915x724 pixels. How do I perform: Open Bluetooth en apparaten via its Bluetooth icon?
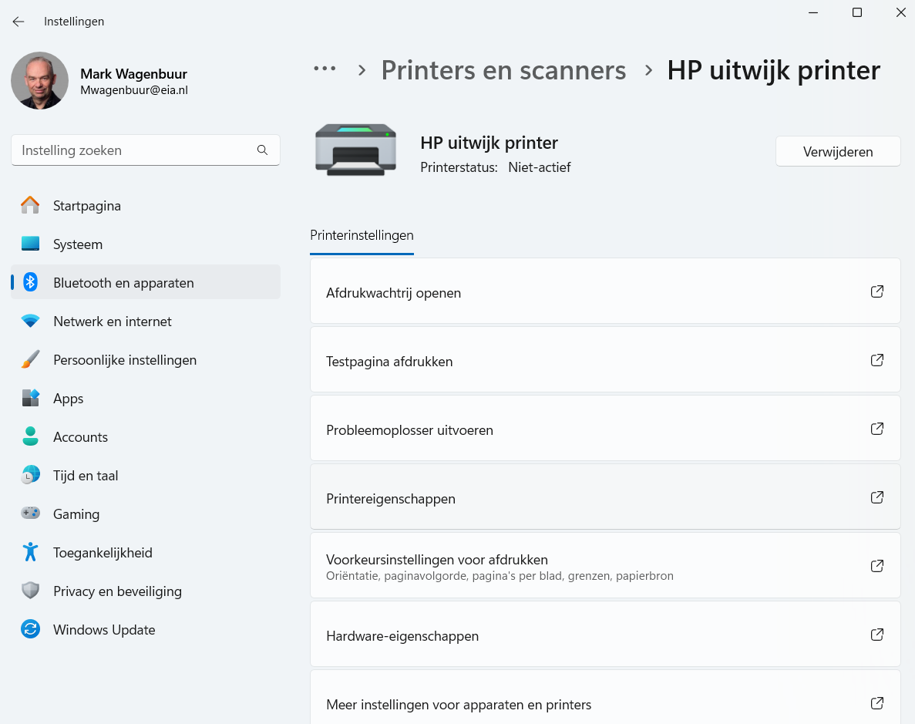tap(30, 282)
